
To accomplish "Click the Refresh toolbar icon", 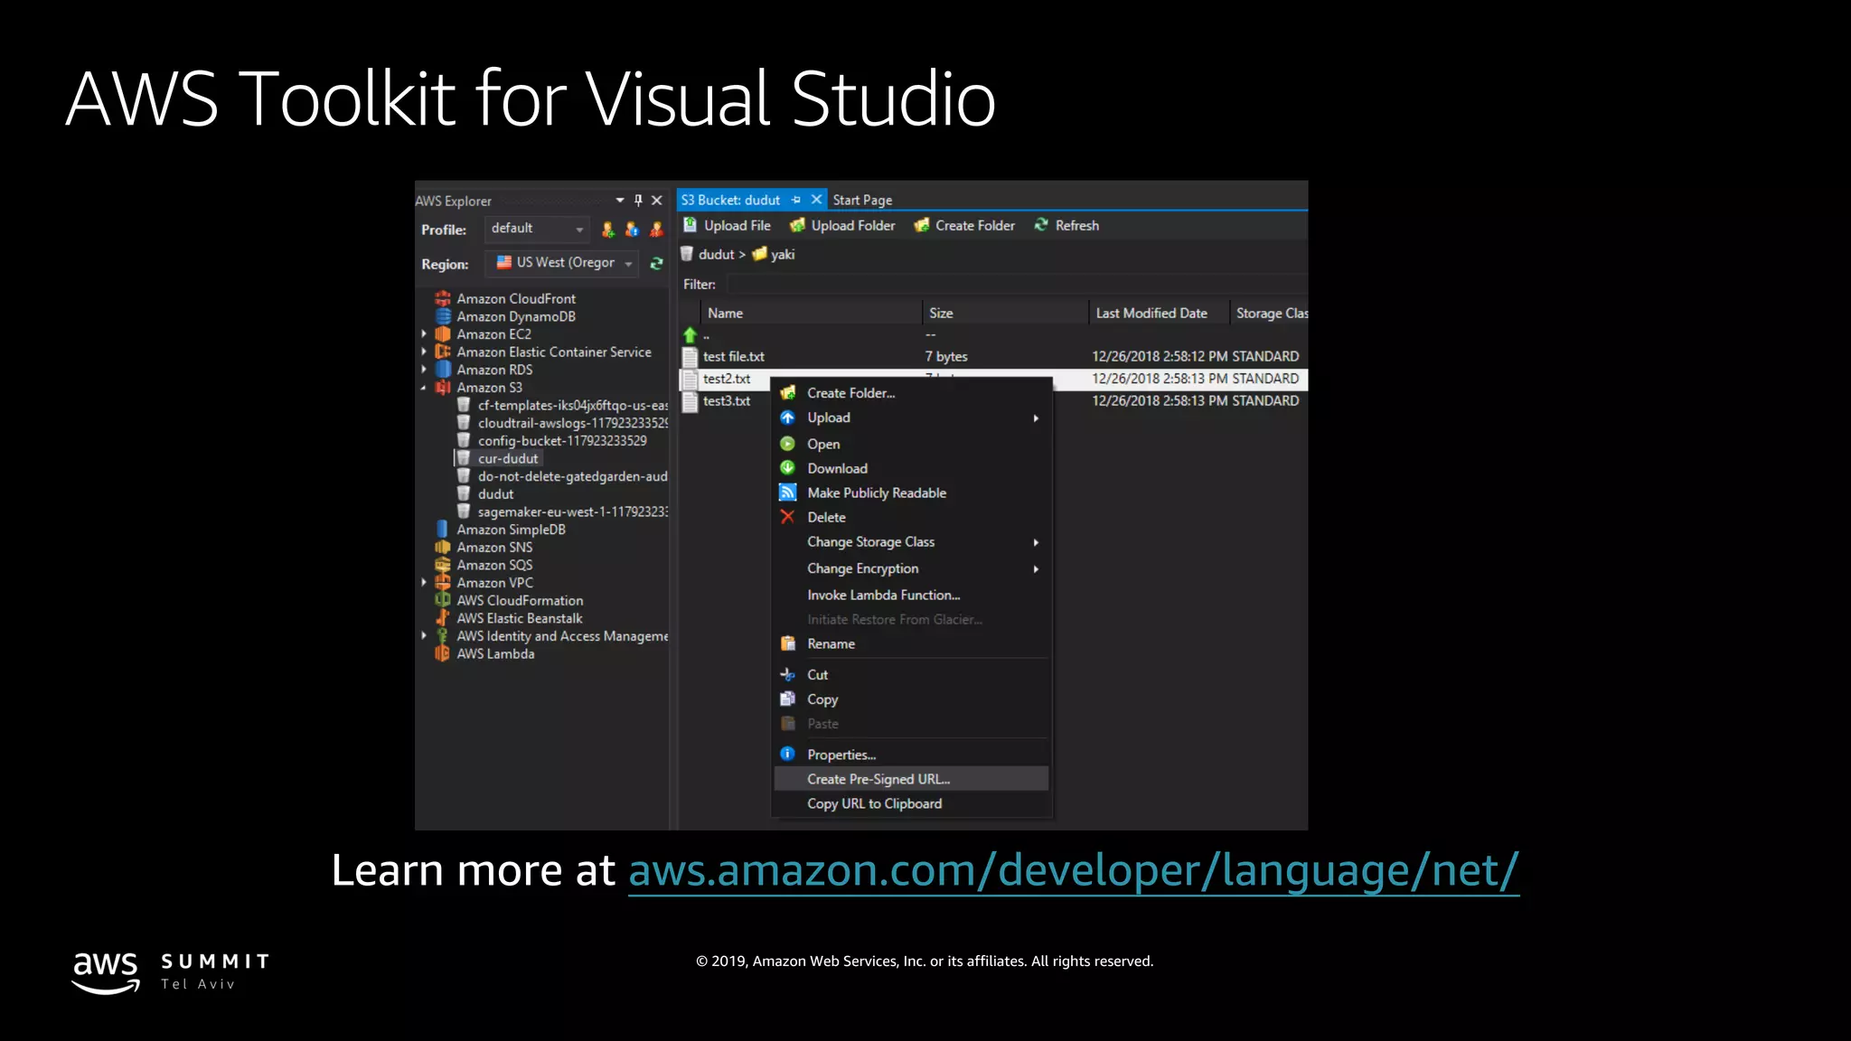I will [1041, 225].
